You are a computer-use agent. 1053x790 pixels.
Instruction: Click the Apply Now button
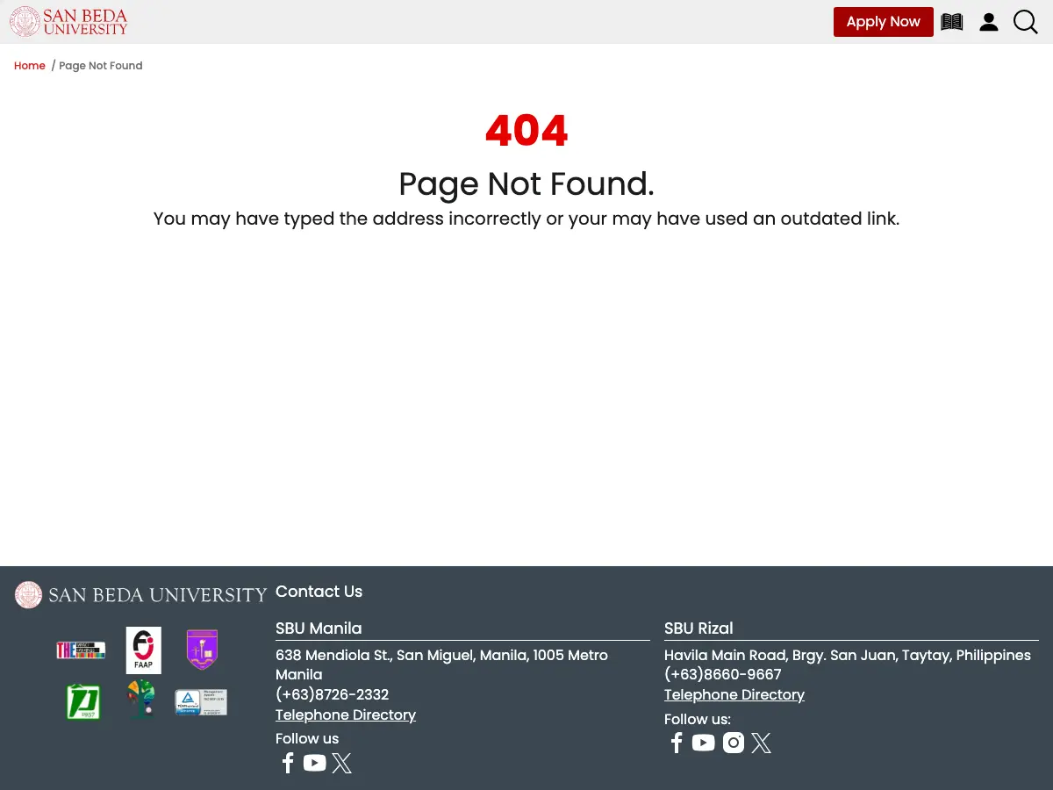[884, 22]
